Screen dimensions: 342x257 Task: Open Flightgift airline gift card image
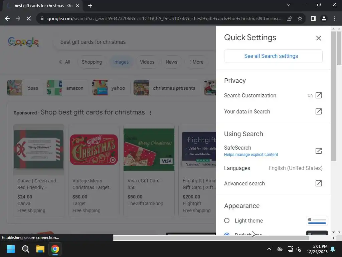click(x=199, y=150)
